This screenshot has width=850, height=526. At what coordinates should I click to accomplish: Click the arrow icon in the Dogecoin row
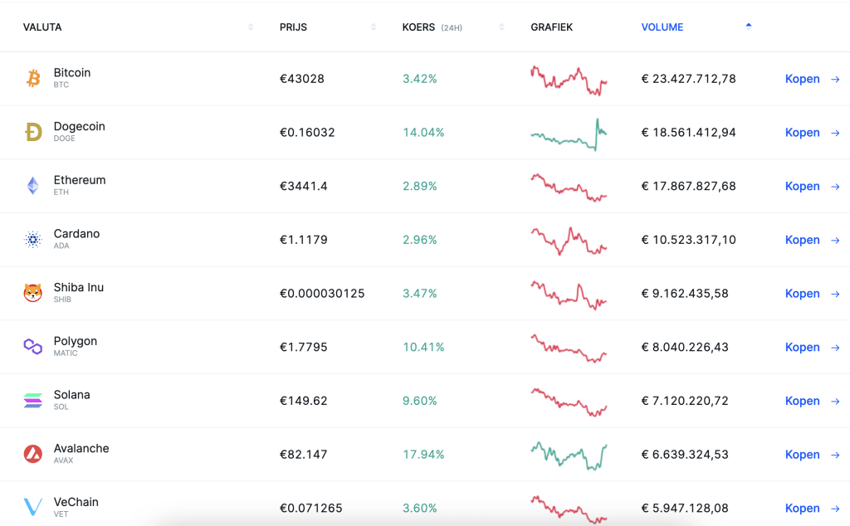[x=835, y=133]
